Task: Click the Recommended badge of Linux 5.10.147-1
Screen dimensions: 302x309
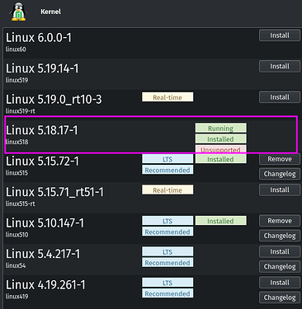Action: pyautogui.click(x=168, y=232)
